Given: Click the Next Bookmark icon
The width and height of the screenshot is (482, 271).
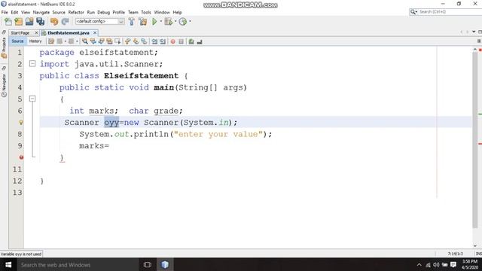Looking at the screenshot, I should (136, 41).
